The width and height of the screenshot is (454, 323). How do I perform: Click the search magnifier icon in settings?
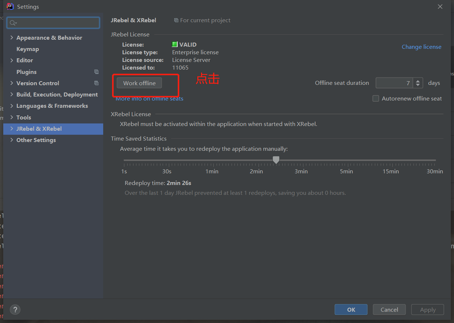point(13,23)
